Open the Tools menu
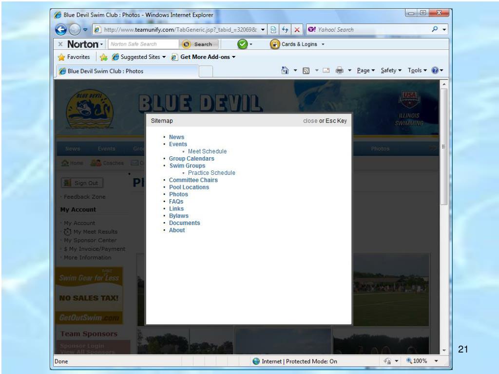 (x=417, y=70)
